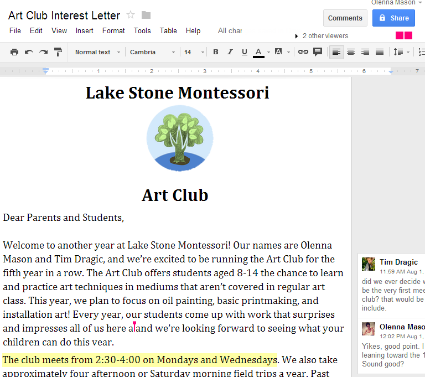Click the Insert link icon
The width and height of the screenshot is (425, 377).
pos(303,52)
